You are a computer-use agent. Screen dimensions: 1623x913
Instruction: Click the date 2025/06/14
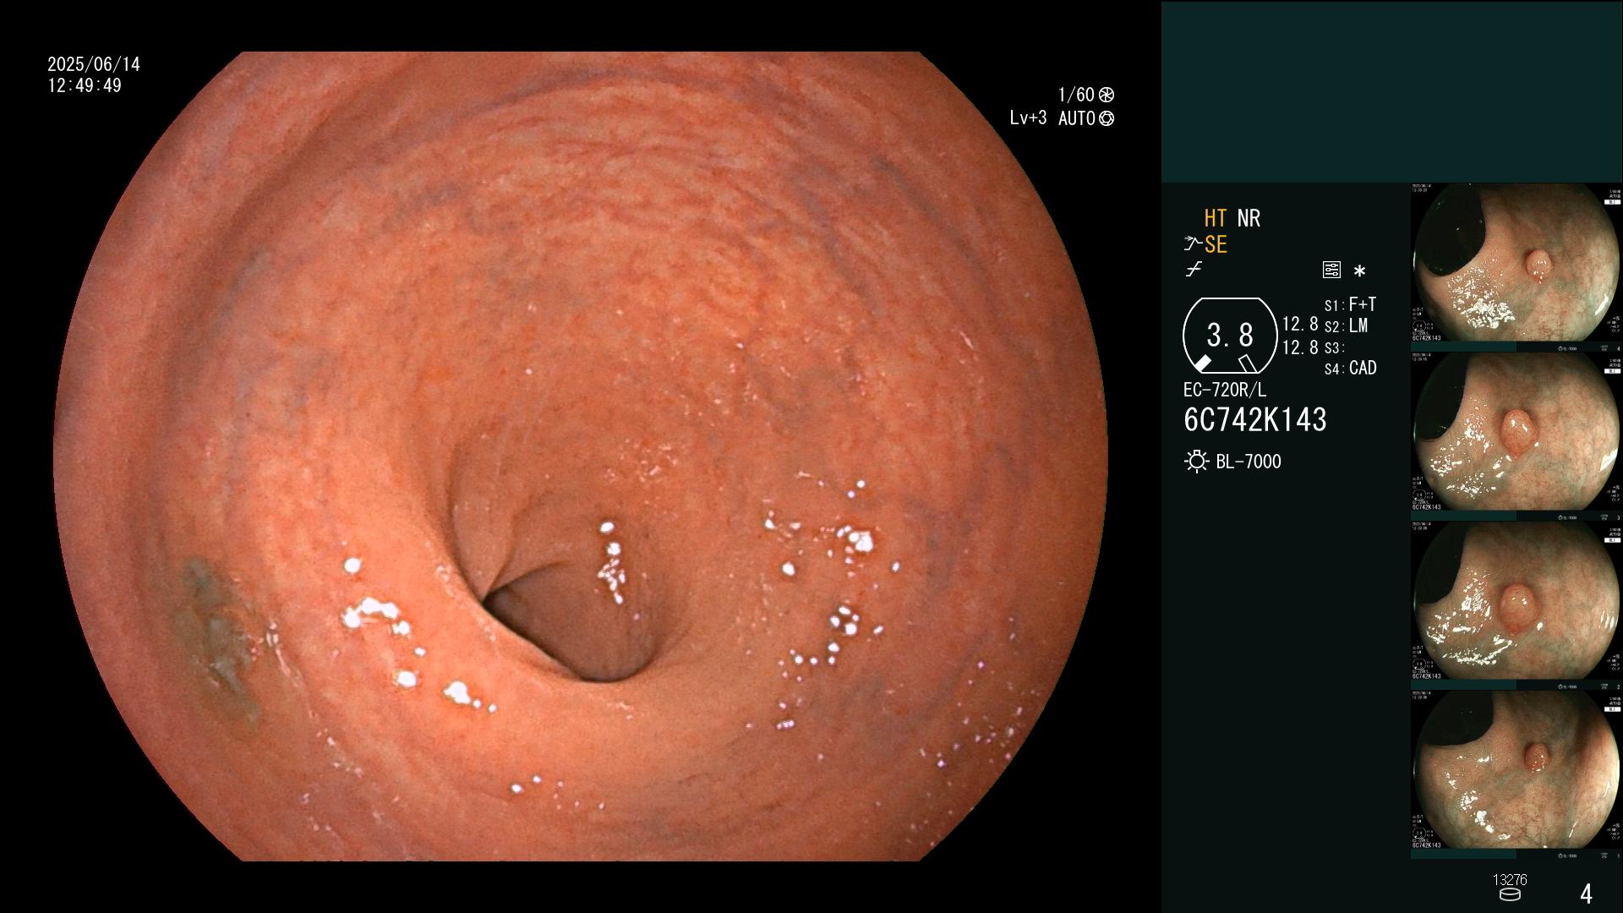point(94,64)
